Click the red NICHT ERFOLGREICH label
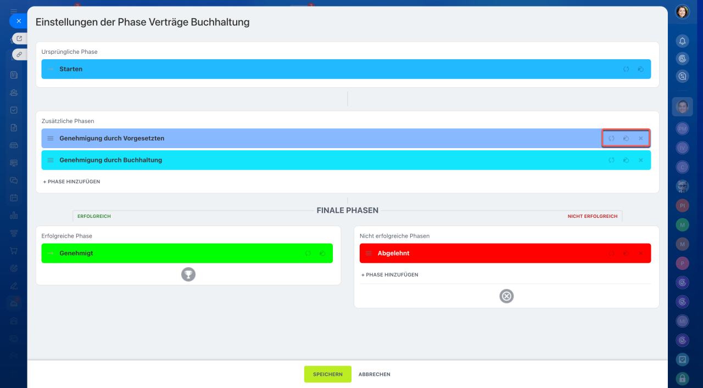This screenshot has width=703, height=388. 593,216
